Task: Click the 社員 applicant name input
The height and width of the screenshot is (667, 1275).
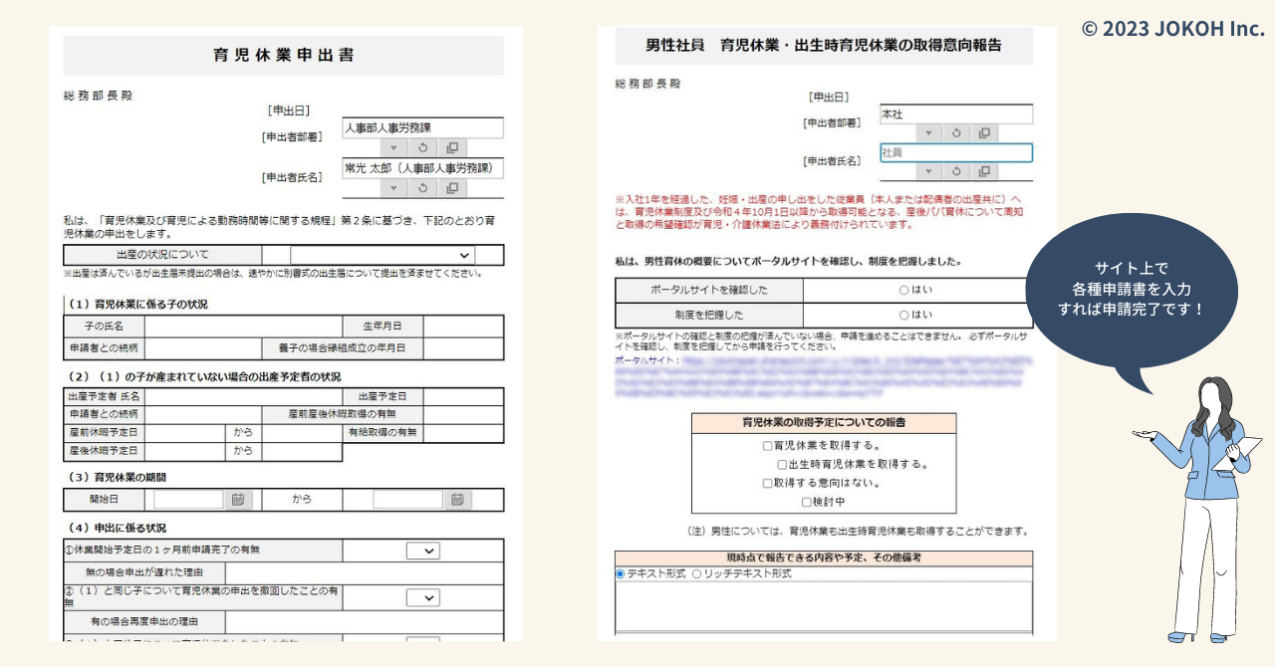Action: 956,152
